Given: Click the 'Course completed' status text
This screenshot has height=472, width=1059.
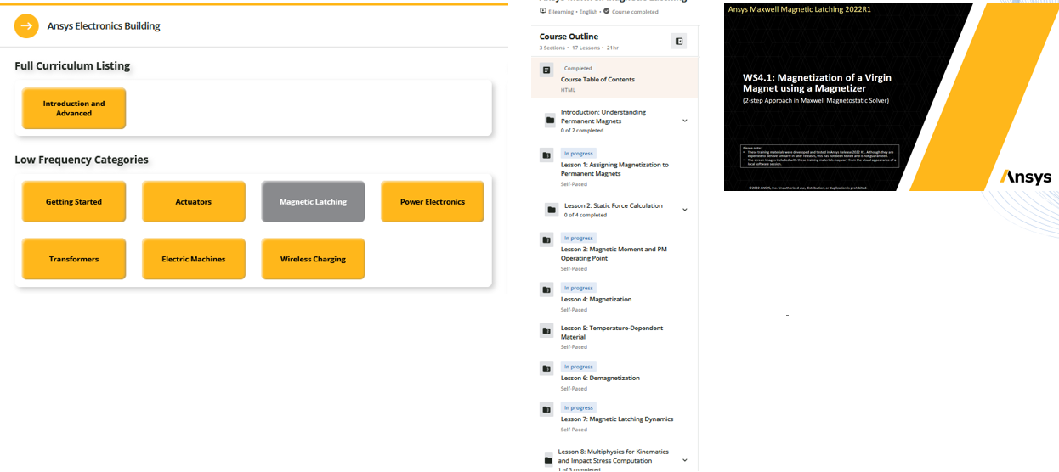Looking at the screenshot, I should (634, 12).
